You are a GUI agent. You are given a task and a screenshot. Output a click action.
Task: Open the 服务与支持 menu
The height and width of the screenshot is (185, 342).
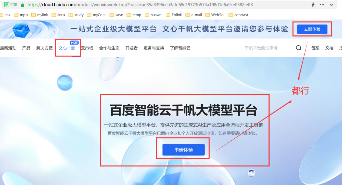(x=154, y=48)
